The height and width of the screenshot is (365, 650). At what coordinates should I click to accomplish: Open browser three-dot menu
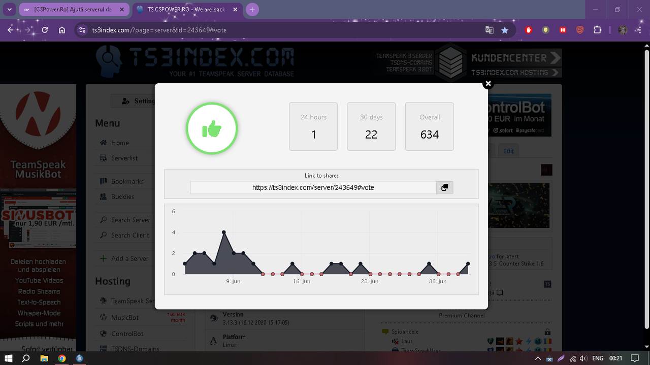(x=639, y=30)
